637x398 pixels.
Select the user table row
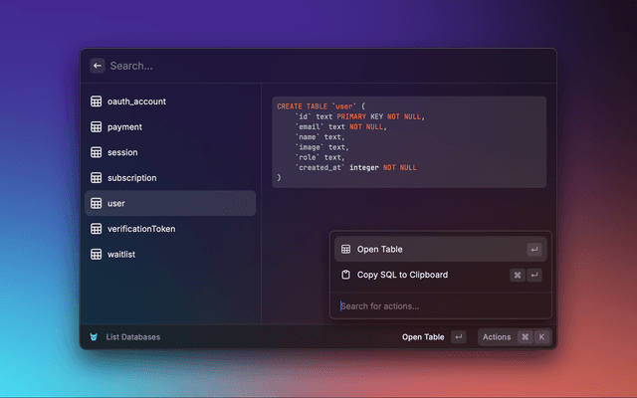pos(170,203)
